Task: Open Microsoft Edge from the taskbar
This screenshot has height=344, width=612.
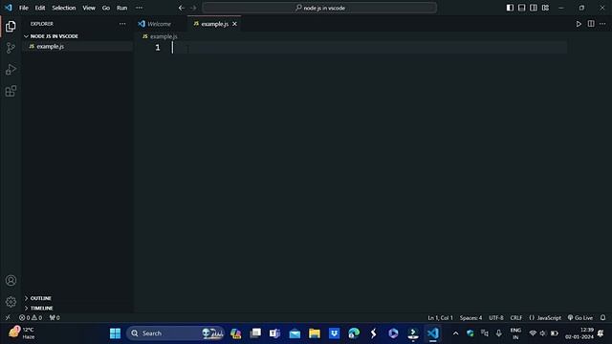Action: tap(354, 333)
